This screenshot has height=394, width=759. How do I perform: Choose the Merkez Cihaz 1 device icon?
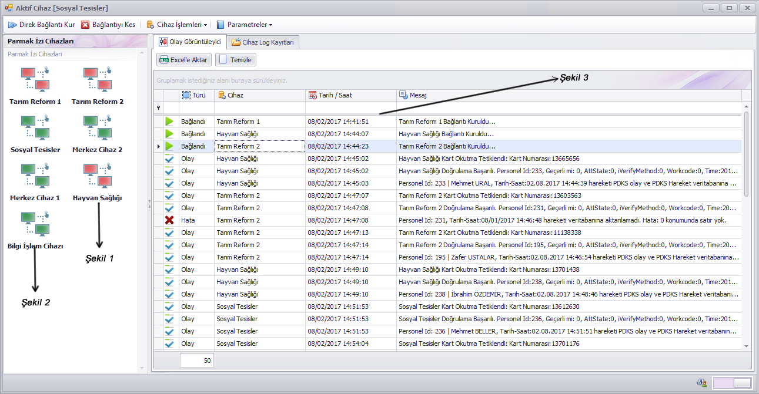coord(35,176)
